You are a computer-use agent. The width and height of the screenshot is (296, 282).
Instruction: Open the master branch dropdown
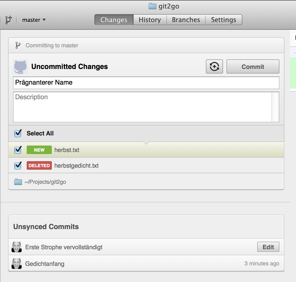[34, 20]
